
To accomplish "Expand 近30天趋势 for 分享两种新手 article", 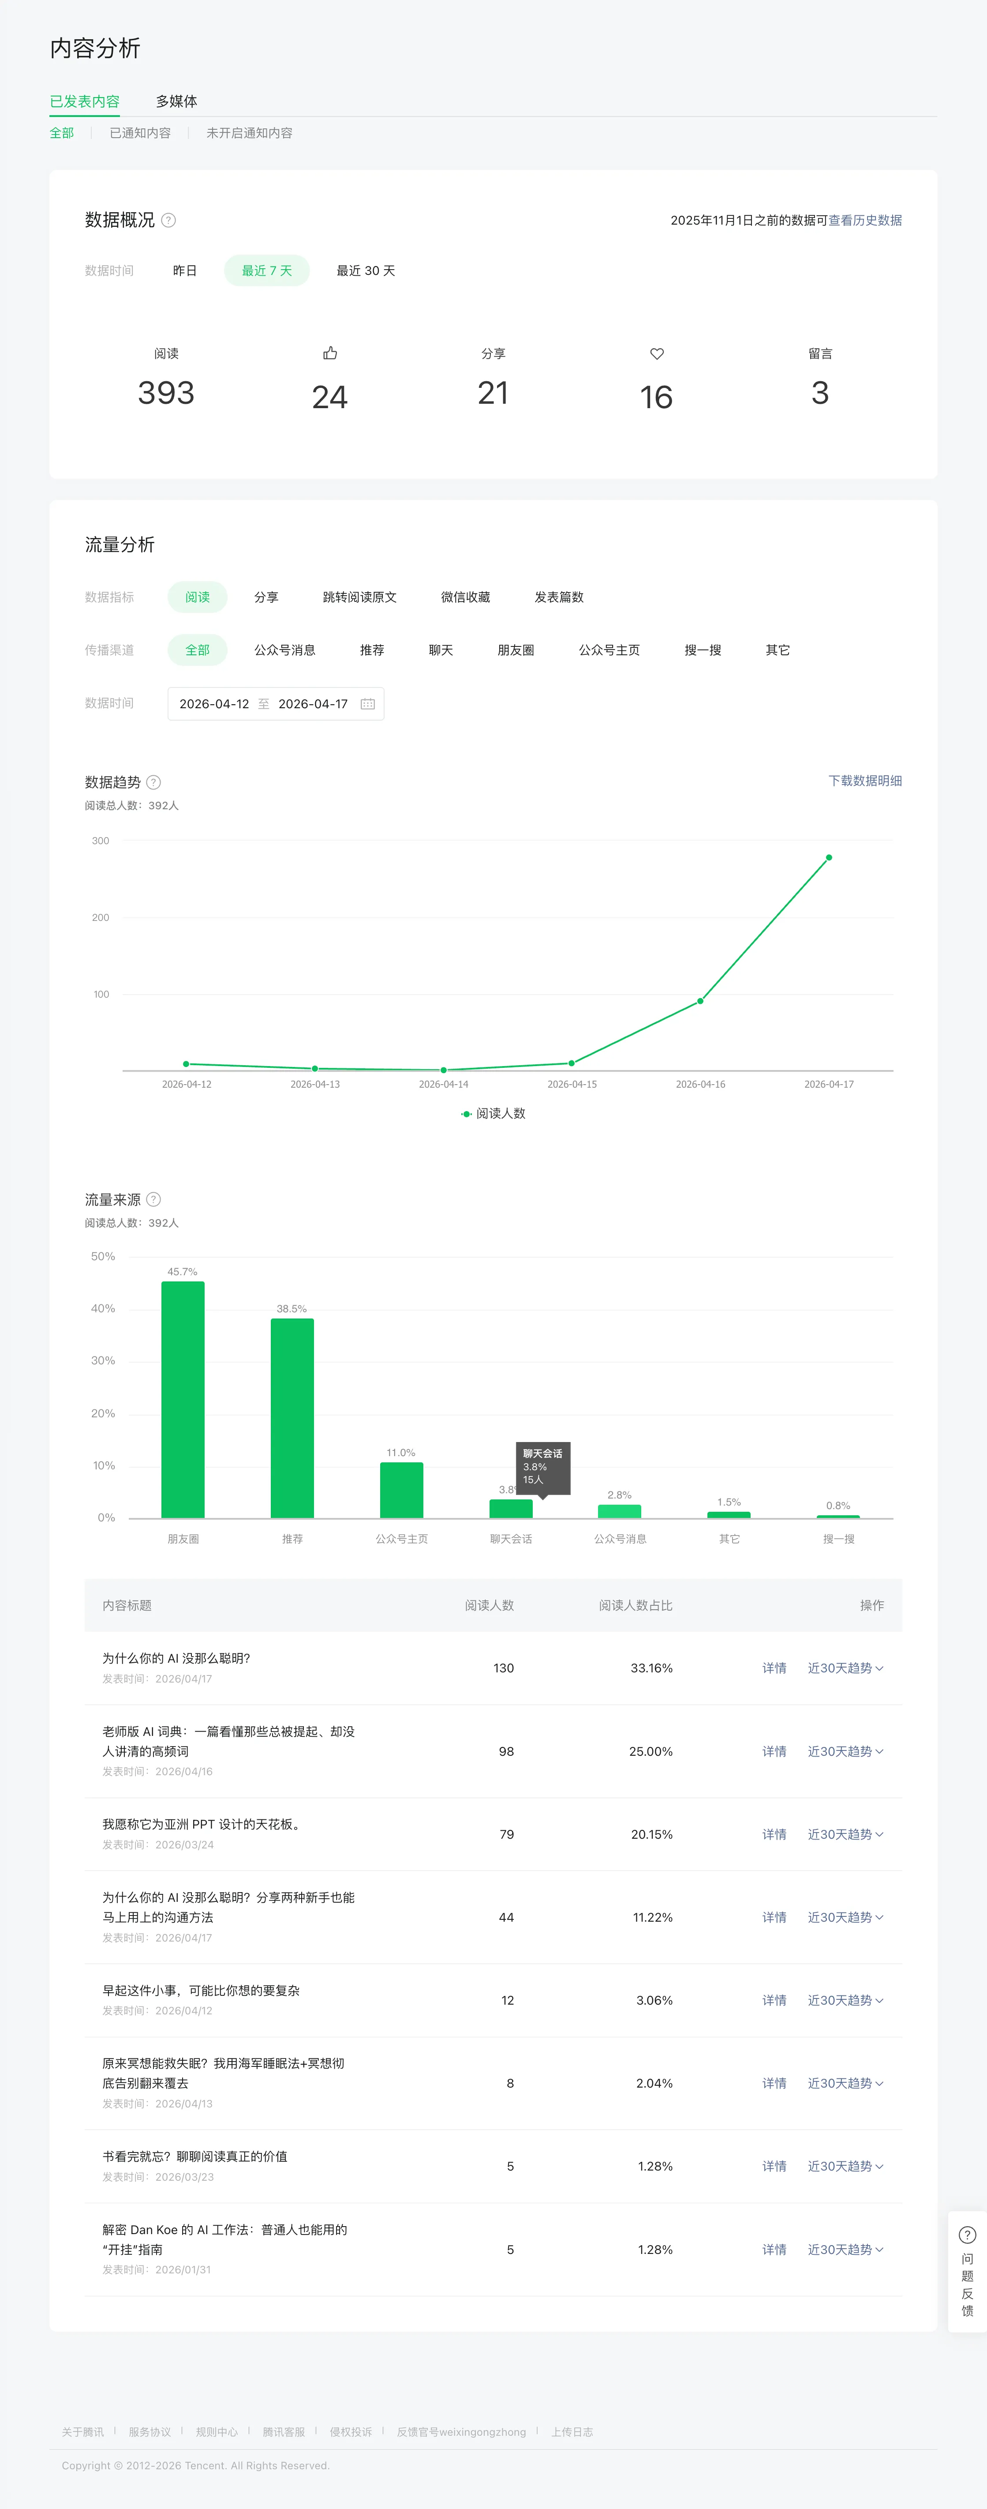I will (845, 1917).
